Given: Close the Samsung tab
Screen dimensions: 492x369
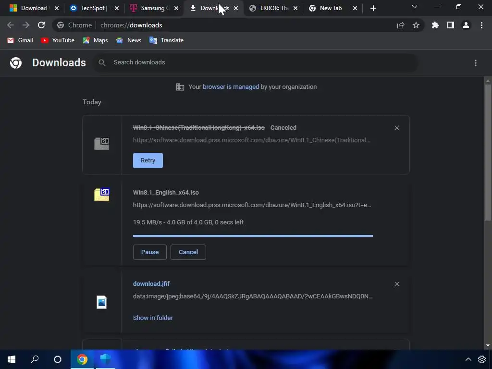Looking at the screenshot, I should [x=176, y=8].
